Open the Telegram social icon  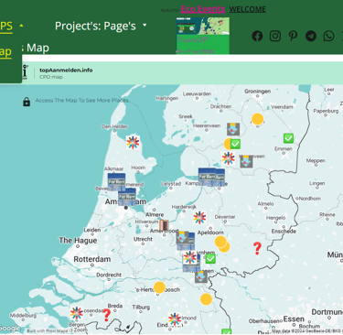311,36
